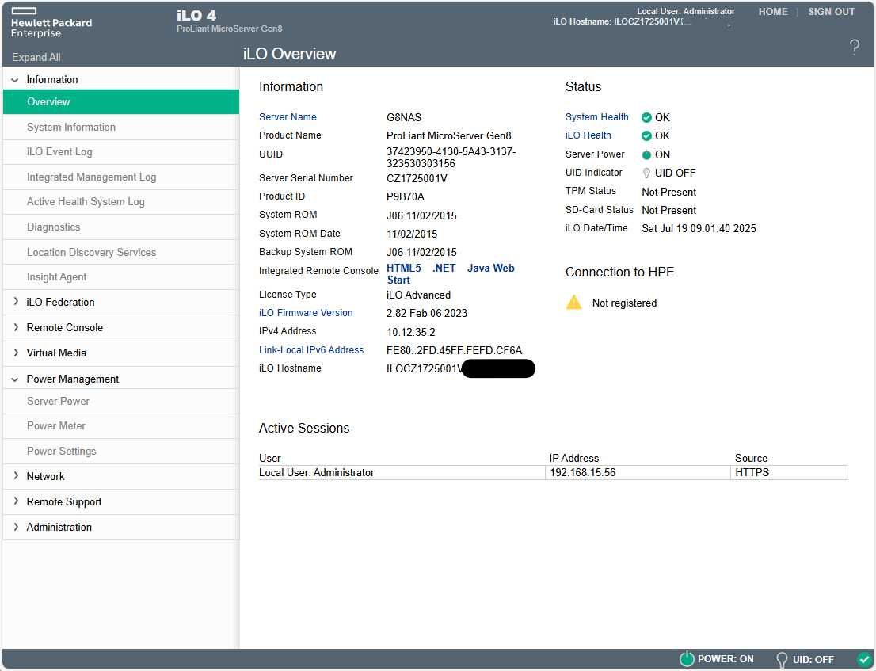Launch Java Web Start console

click(x=451, y=274)
